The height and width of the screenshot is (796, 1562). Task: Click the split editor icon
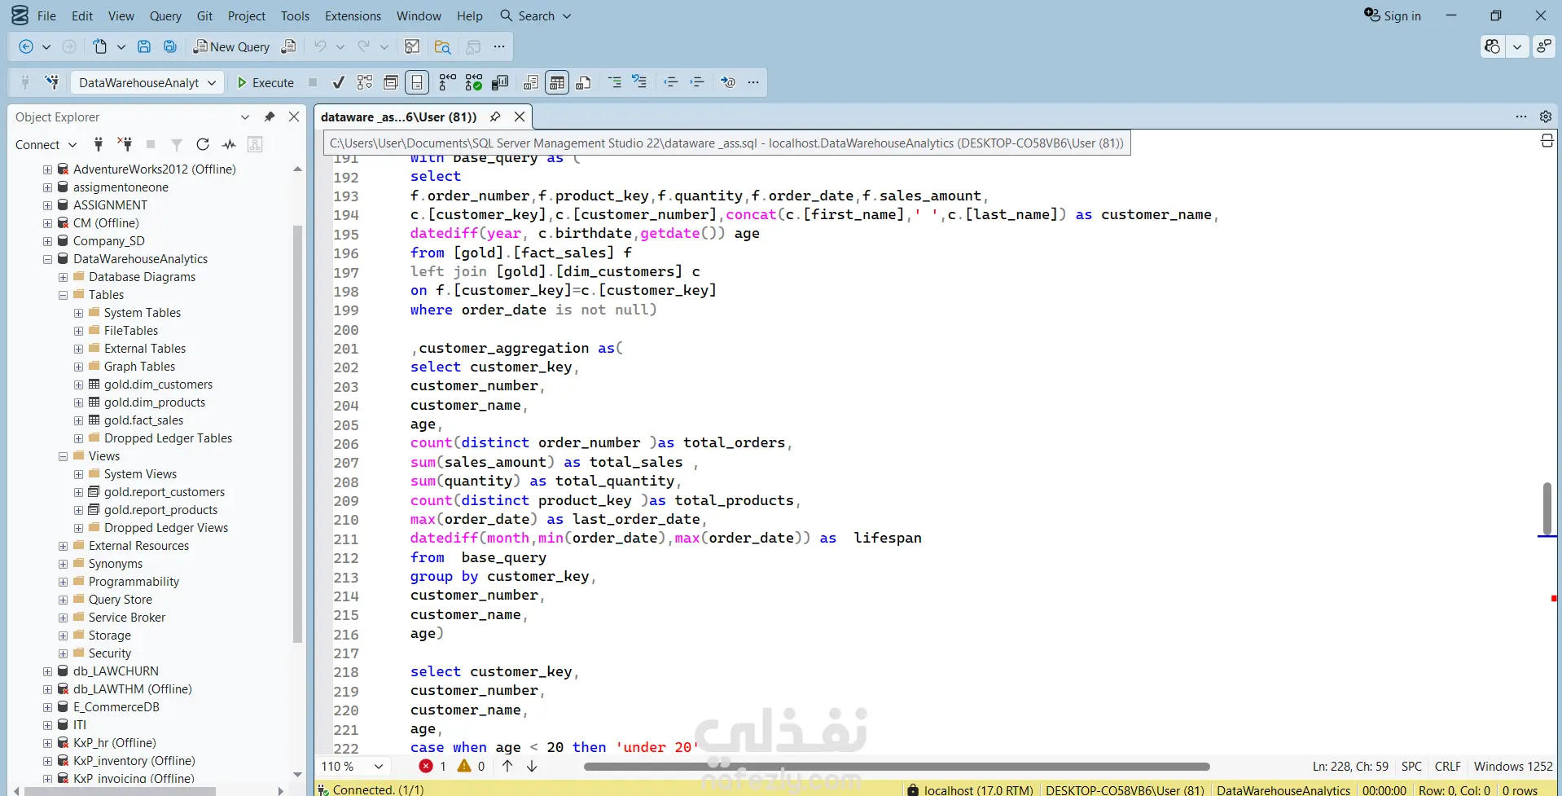coord(1547,141)
